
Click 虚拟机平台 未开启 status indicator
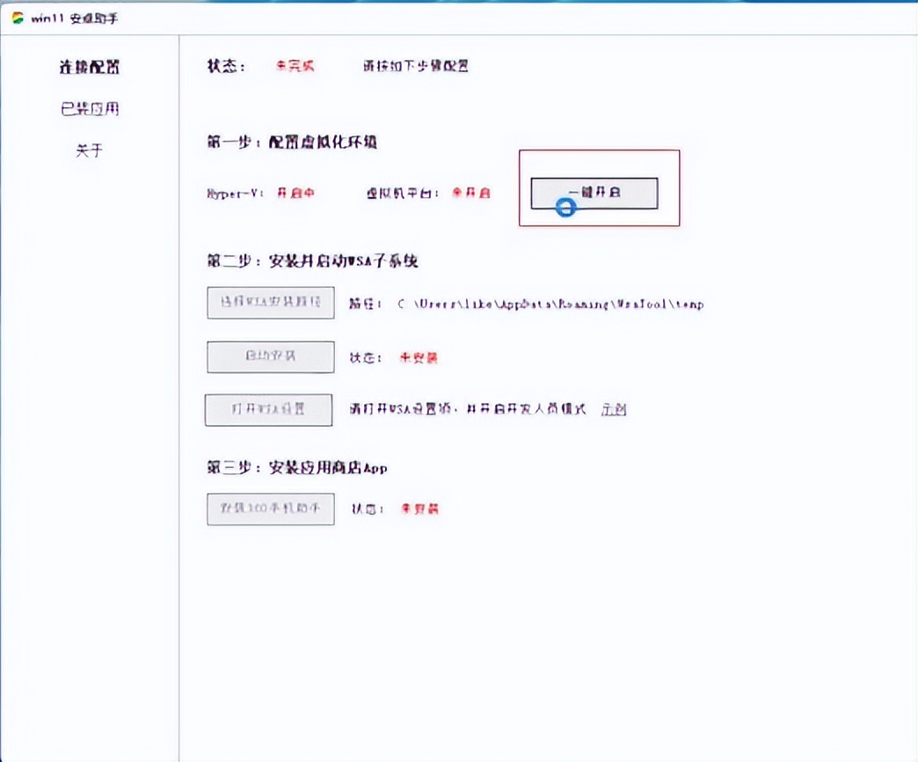[x=471, y=192]
